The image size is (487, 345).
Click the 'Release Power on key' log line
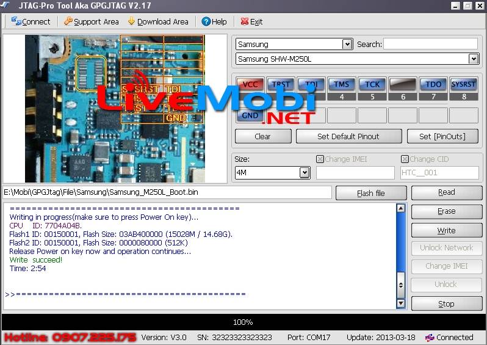tap(100, 252)
